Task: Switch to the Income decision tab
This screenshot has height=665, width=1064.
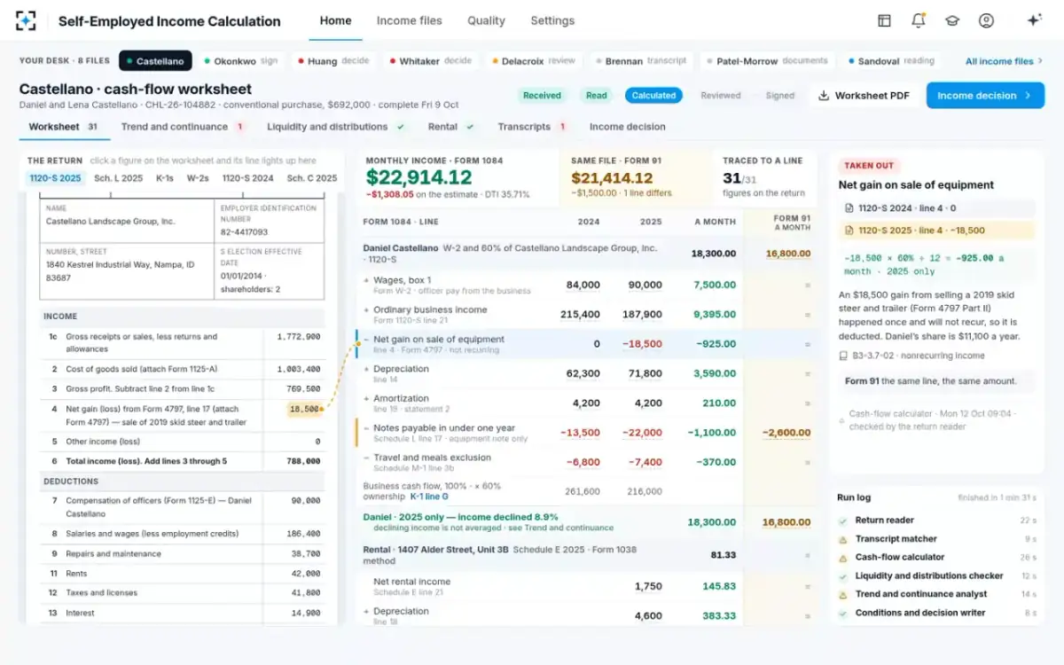Action: (627, 127)
